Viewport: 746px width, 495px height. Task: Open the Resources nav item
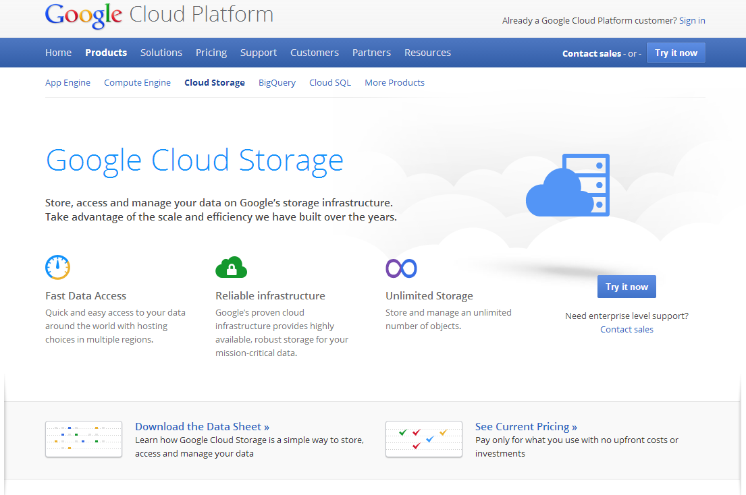pyautogui.click(x=428, y=53)
